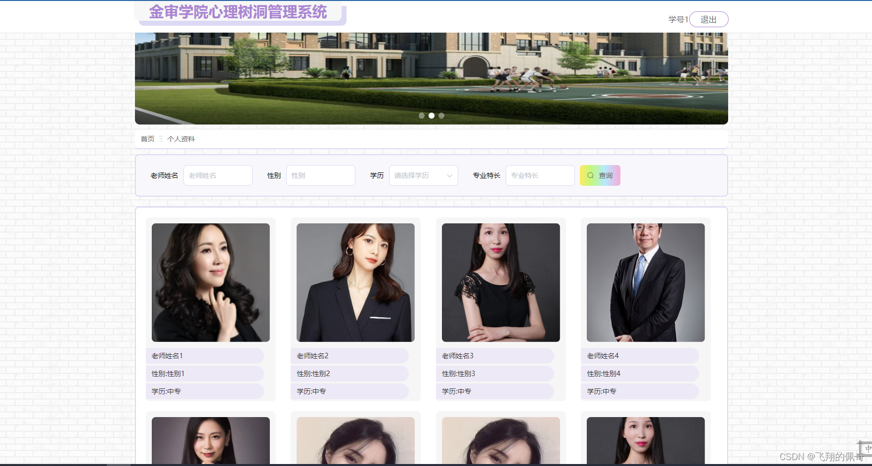Click the 查询 search button
Screen dimensions: 872x466
(600, 175)
